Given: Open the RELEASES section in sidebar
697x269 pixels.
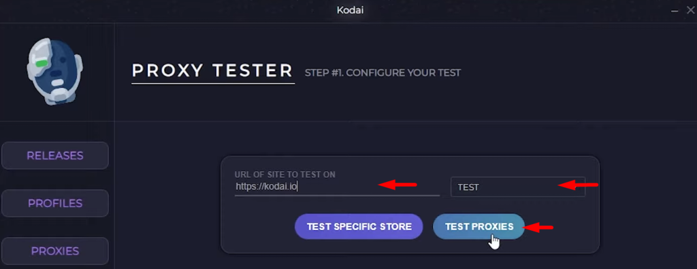Looking at the screenshot, I should click(x=55, y=156).
